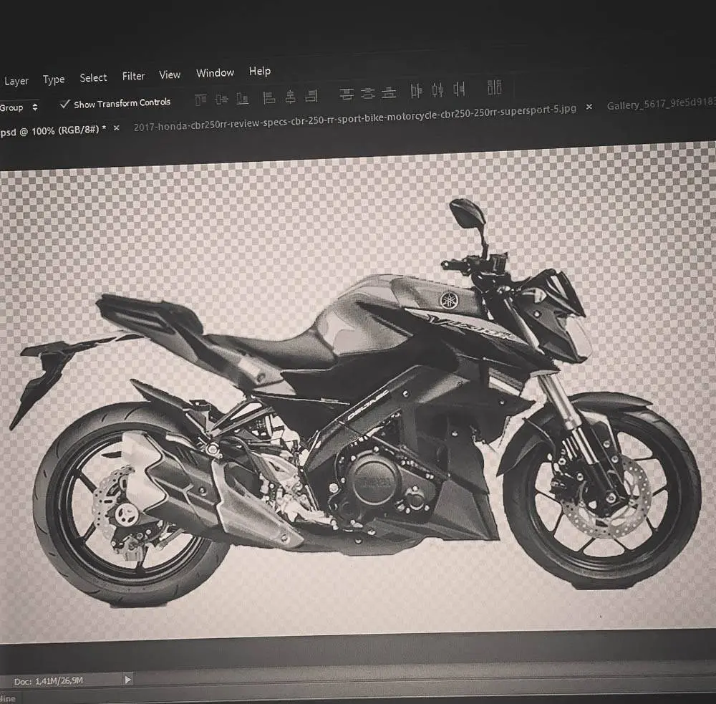716x704 pixels.
Task: Switch to the 2017-honda-cbr250rr jpg tab
Action: [355, 117]
